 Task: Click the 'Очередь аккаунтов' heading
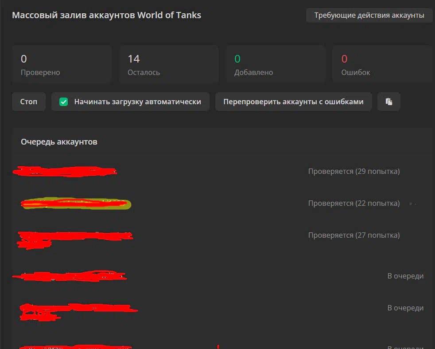click(x=59, y=142)
